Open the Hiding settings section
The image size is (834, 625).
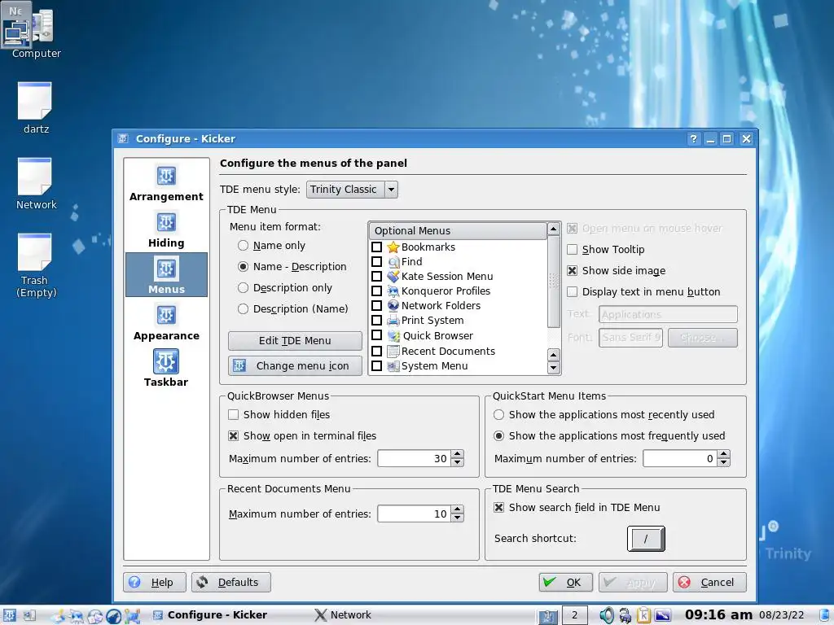(166, 229)
